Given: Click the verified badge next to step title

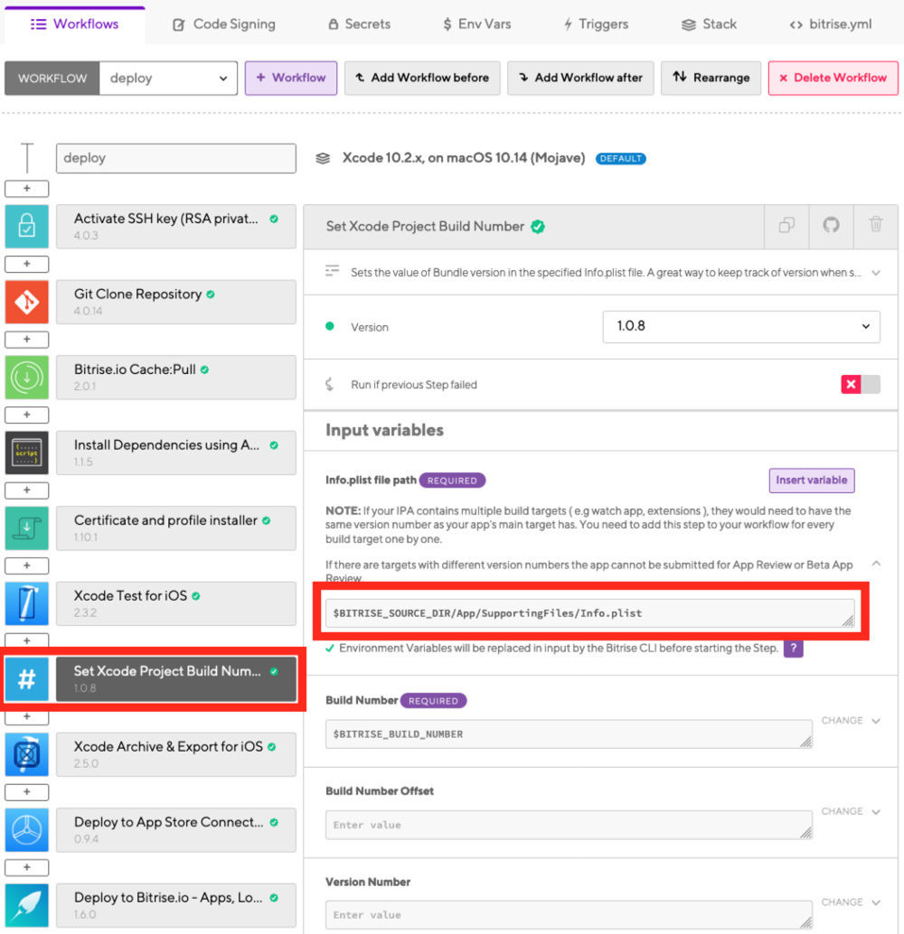Looking at the screenshot, I should (x=538, y=227).
